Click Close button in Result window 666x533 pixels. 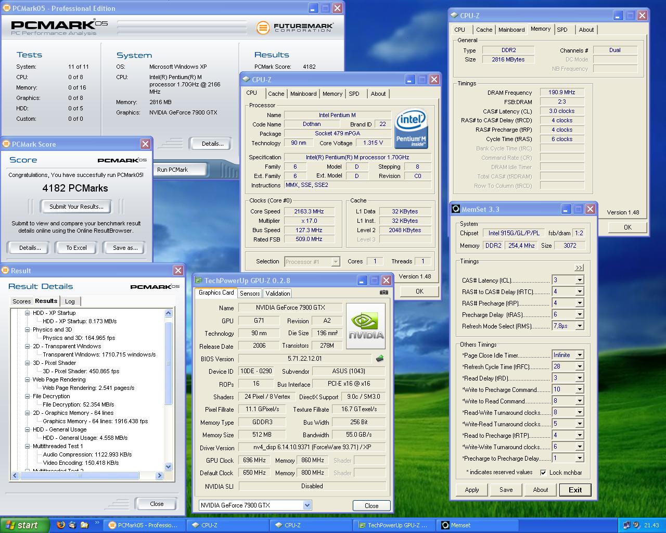coord(157,504)
